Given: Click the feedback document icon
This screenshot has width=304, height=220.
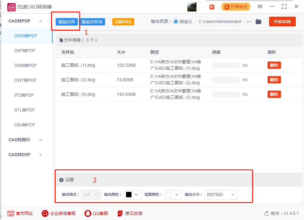Looking at the screenshot, I should tap(120, 213).
